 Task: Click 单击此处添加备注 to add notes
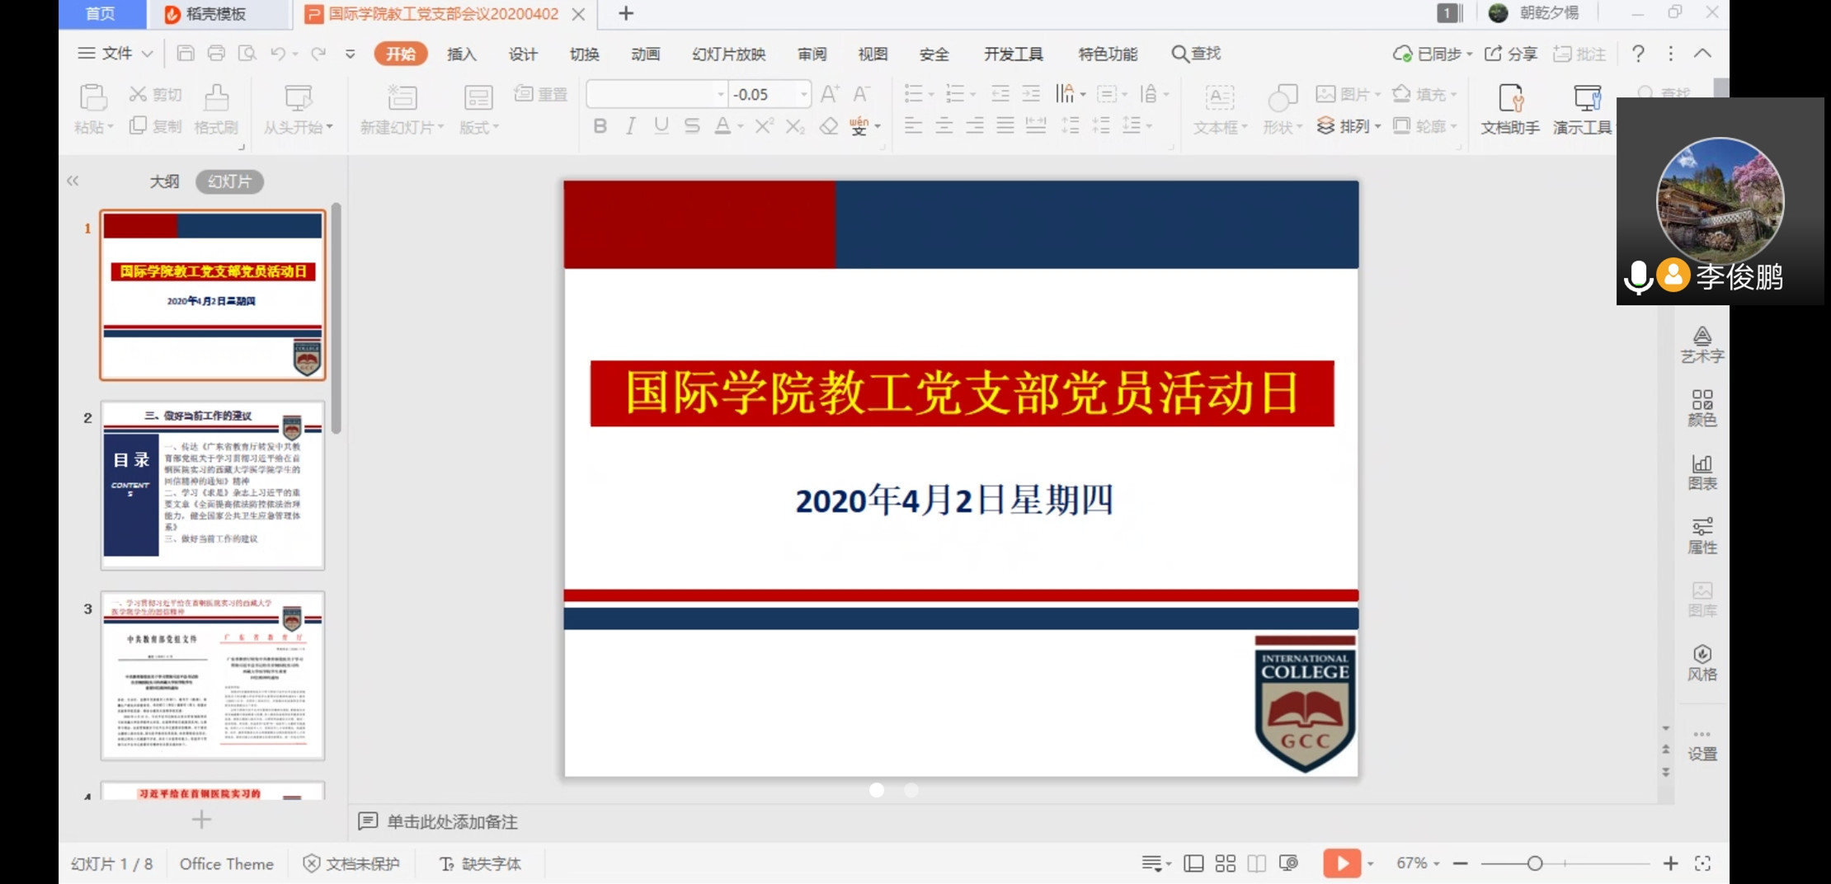[452, 821]
